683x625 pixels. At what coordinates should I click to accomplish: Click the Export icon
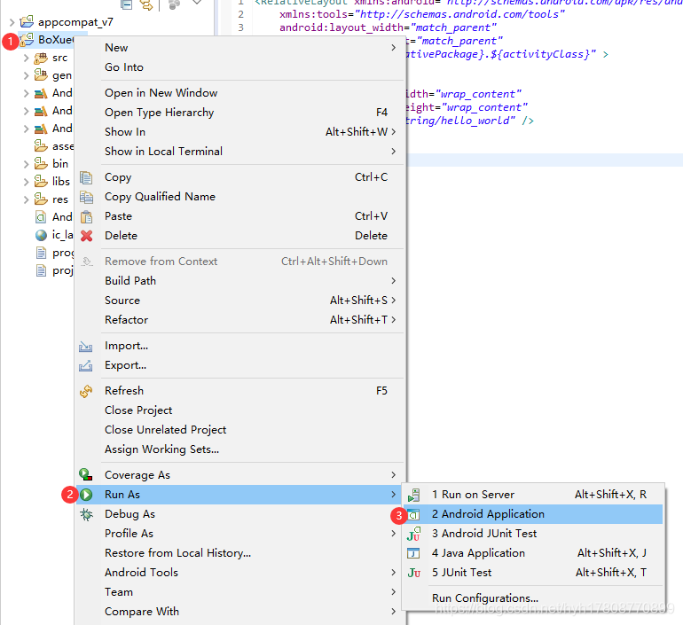85,365
